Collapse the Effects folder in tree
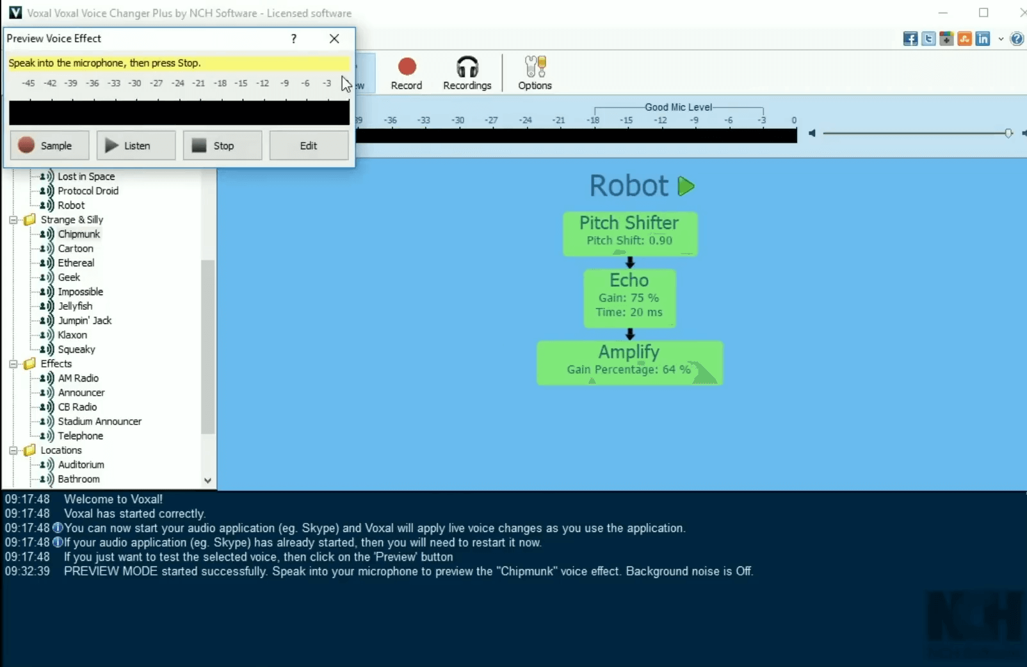Viewport: 1027px width, 667px height. coord(13,364)
